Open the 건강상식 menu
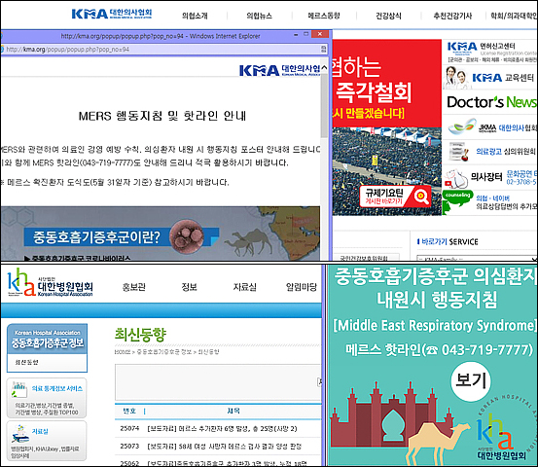 (388, 16)
